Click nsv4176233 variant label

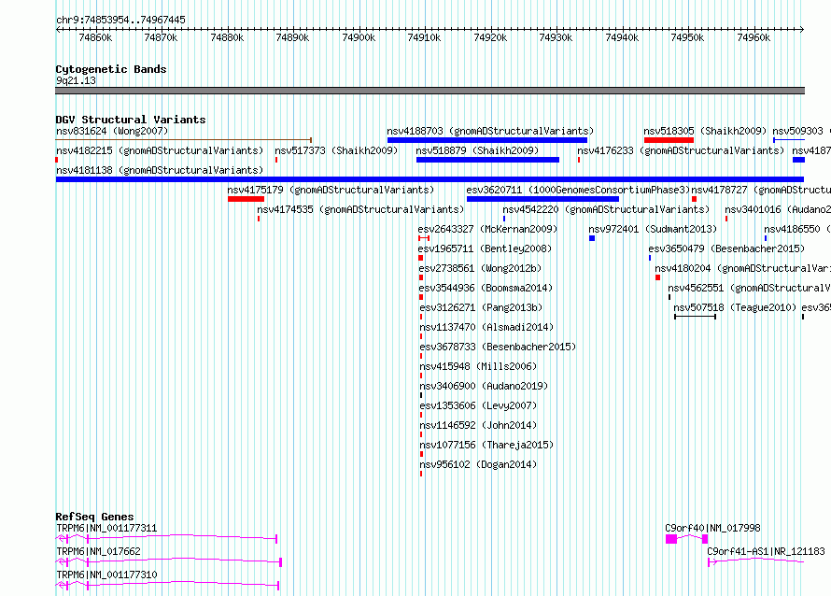pyautogui.click(x=681, y=150)
